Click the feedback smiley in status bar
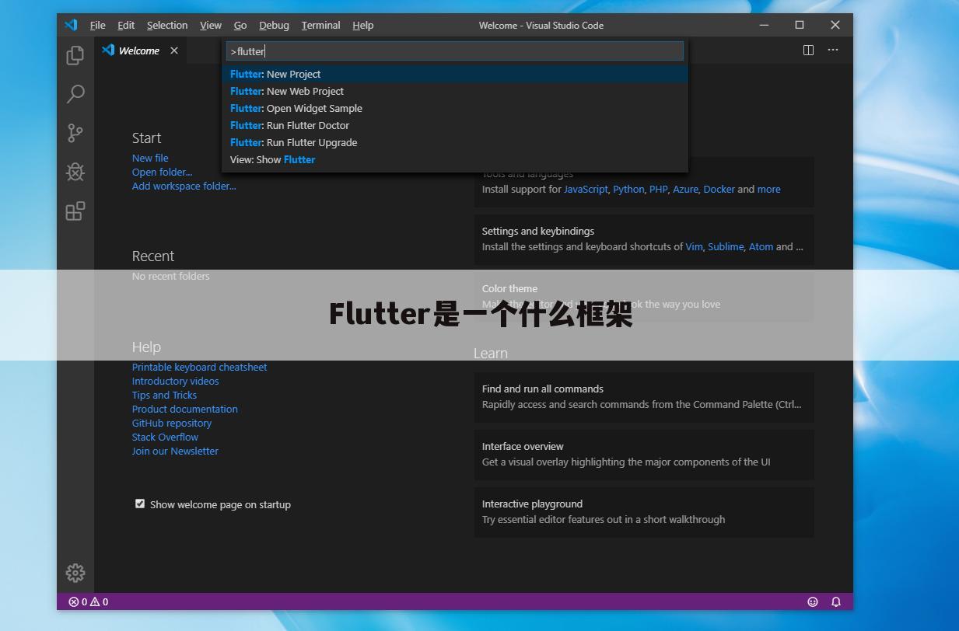 [x=813, y=601]
